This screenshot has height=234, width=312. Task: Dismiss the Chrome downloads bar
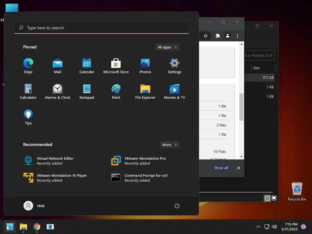[x=238, y=168]
